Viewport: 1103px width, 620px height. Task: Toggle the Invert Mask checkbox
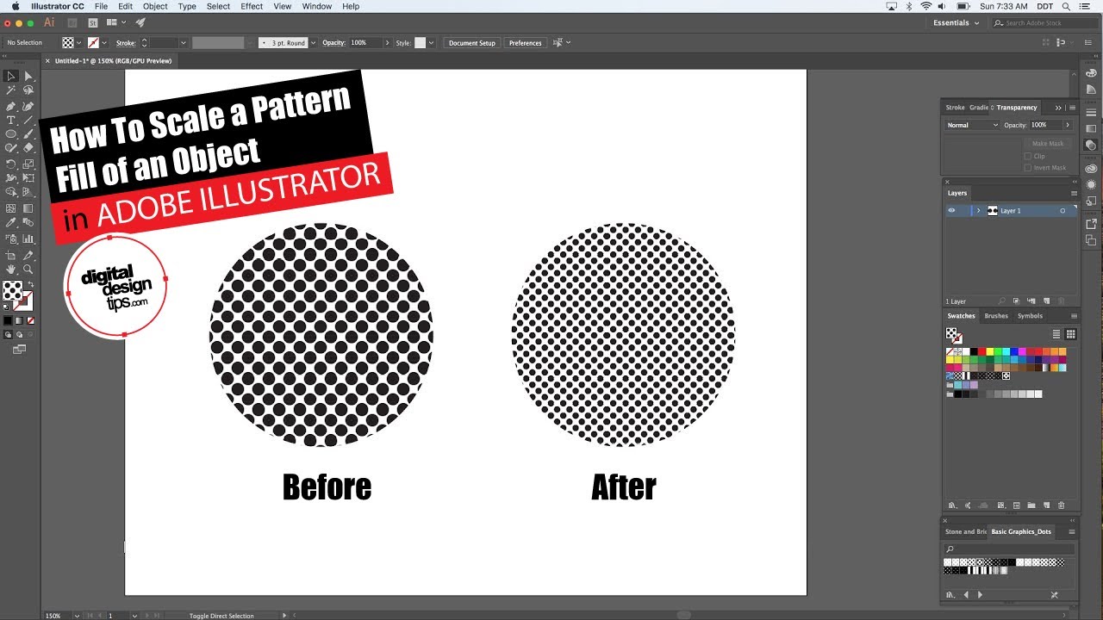(x=1027, y=168)
